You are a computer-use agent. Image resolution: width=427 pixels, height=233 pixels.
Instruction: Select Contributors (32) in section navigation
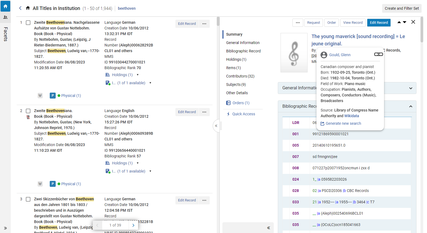240,76
